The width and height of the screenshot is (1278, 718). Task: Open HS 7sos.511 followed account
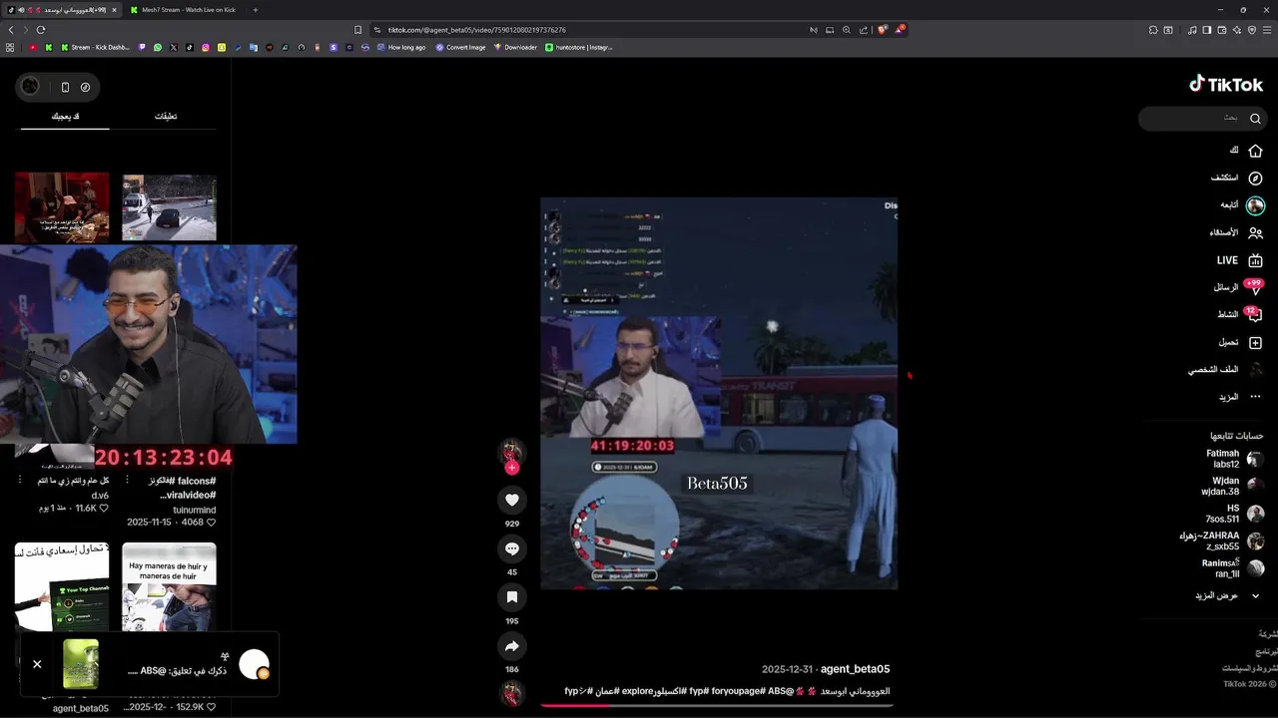(x=1236, y=514)
